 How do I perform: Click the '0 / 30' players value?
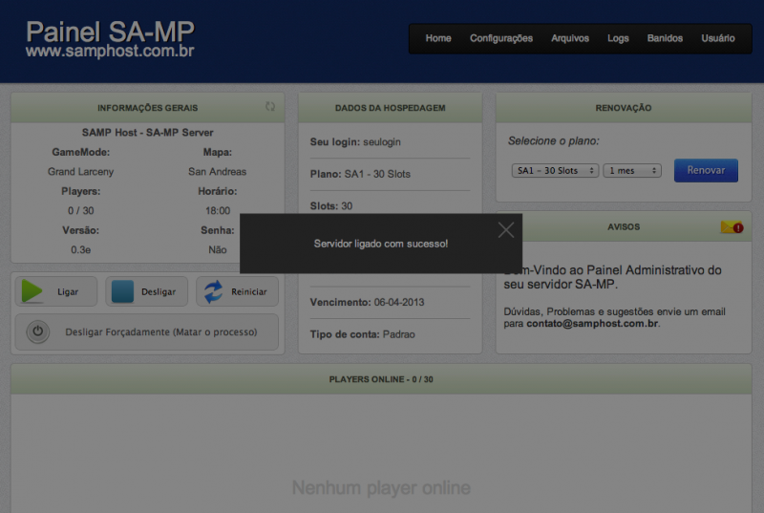click(80, 210)
